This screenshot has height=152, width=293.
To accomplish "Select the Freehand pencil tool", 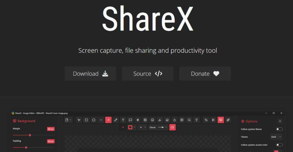I will (116, 120).
